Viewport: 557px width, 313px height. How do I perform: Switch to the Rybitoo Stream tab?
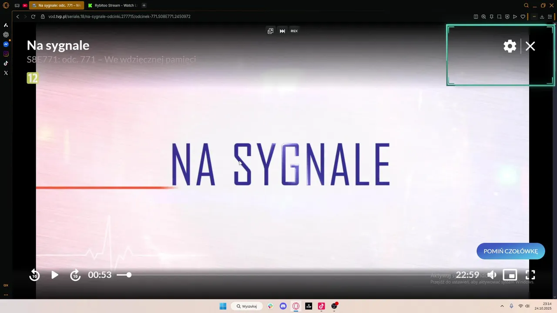112,6
